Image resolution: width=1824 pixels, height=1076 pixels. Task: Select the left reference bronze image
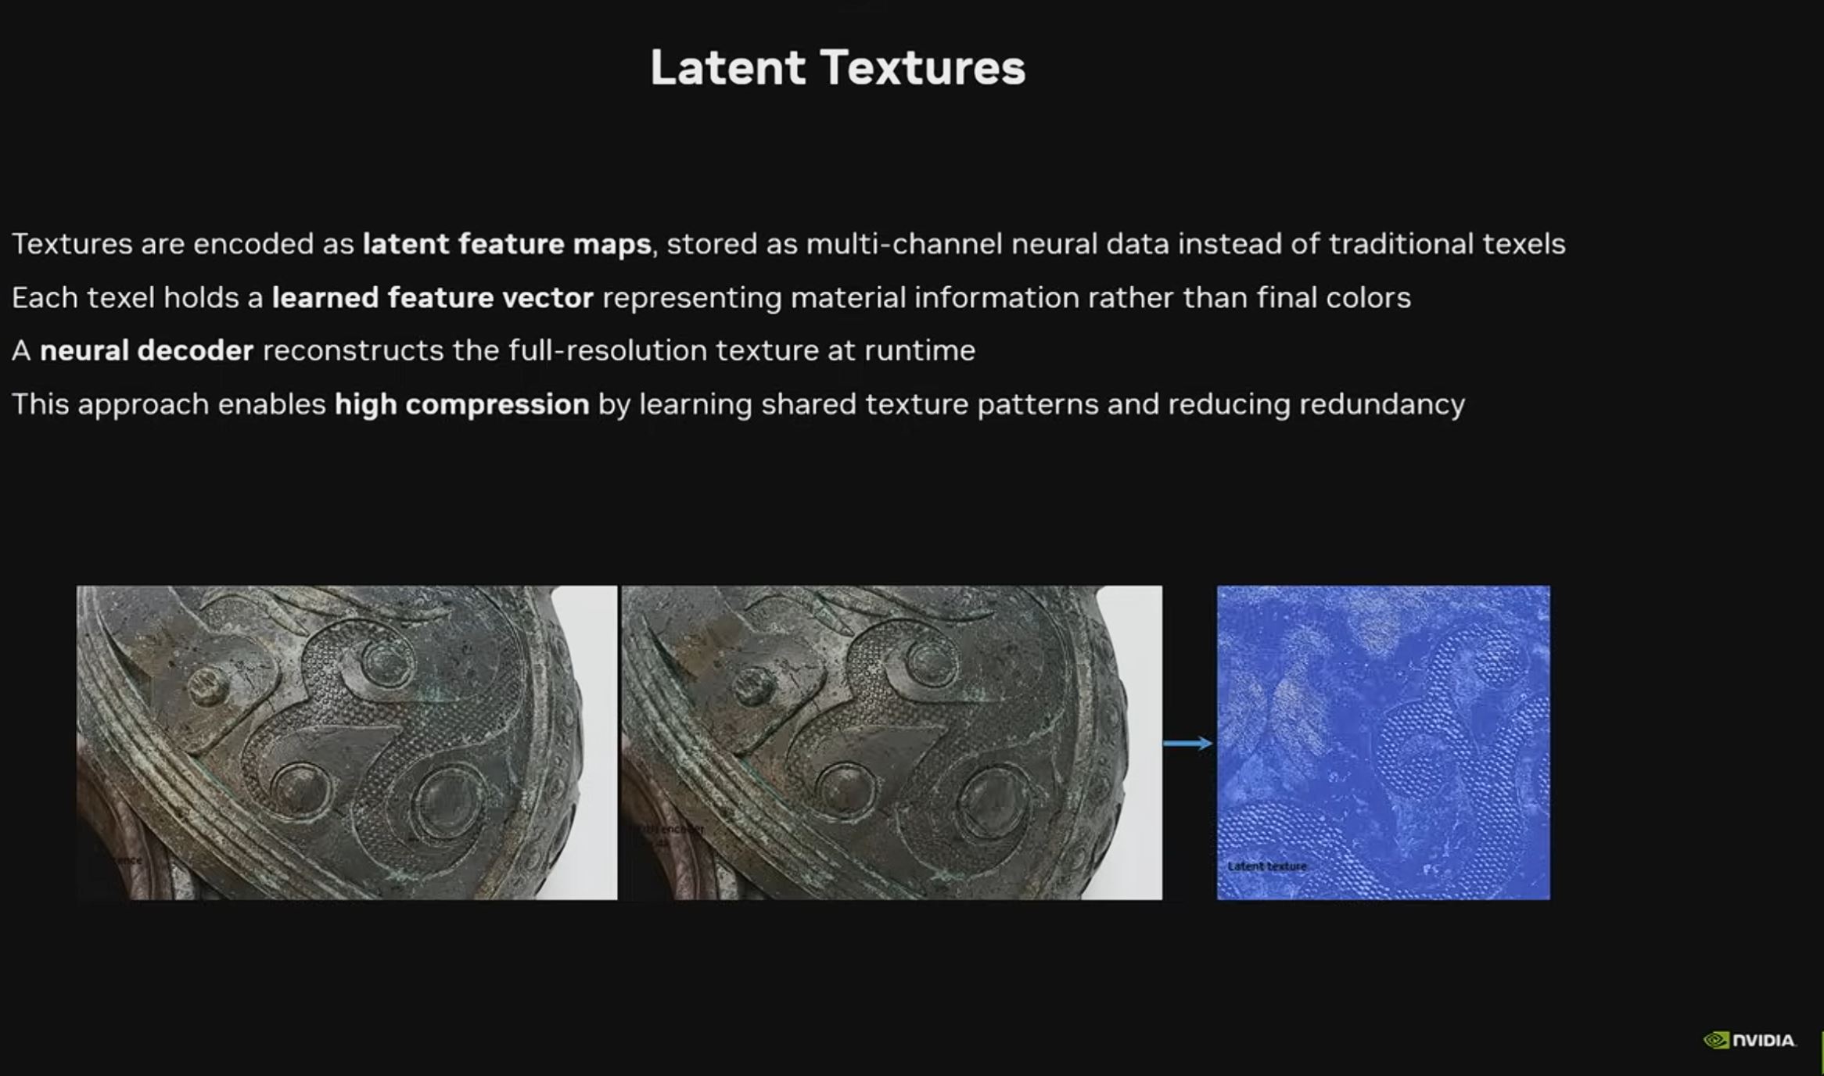click(x=346, y=742)
